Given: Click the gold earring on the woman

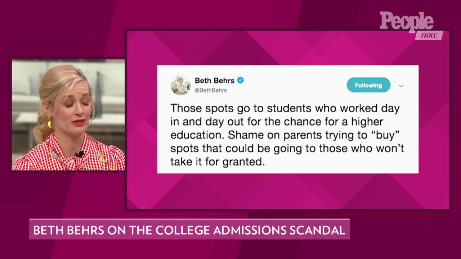Looking at the screenshot, I should point(49,123).
